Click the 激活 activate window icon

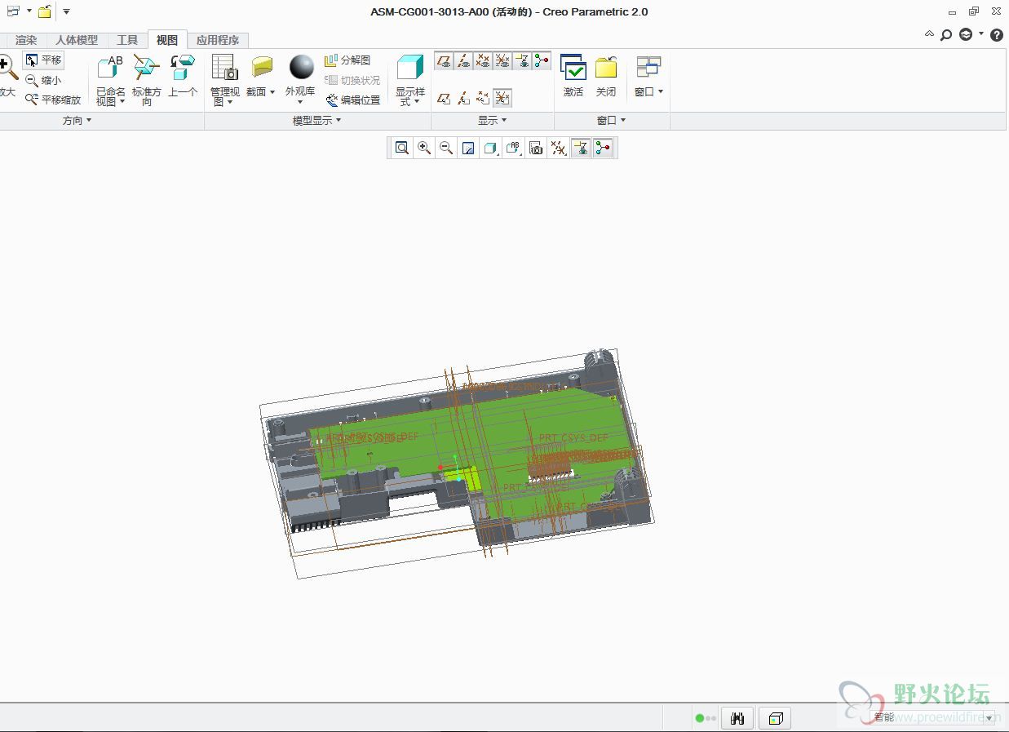(573, 76)
